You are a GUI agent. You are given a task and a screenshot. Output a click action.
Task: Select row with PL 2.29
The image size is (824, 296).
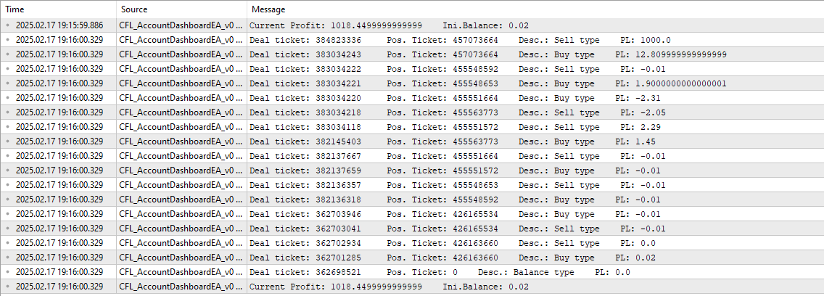tap(412, 127)
